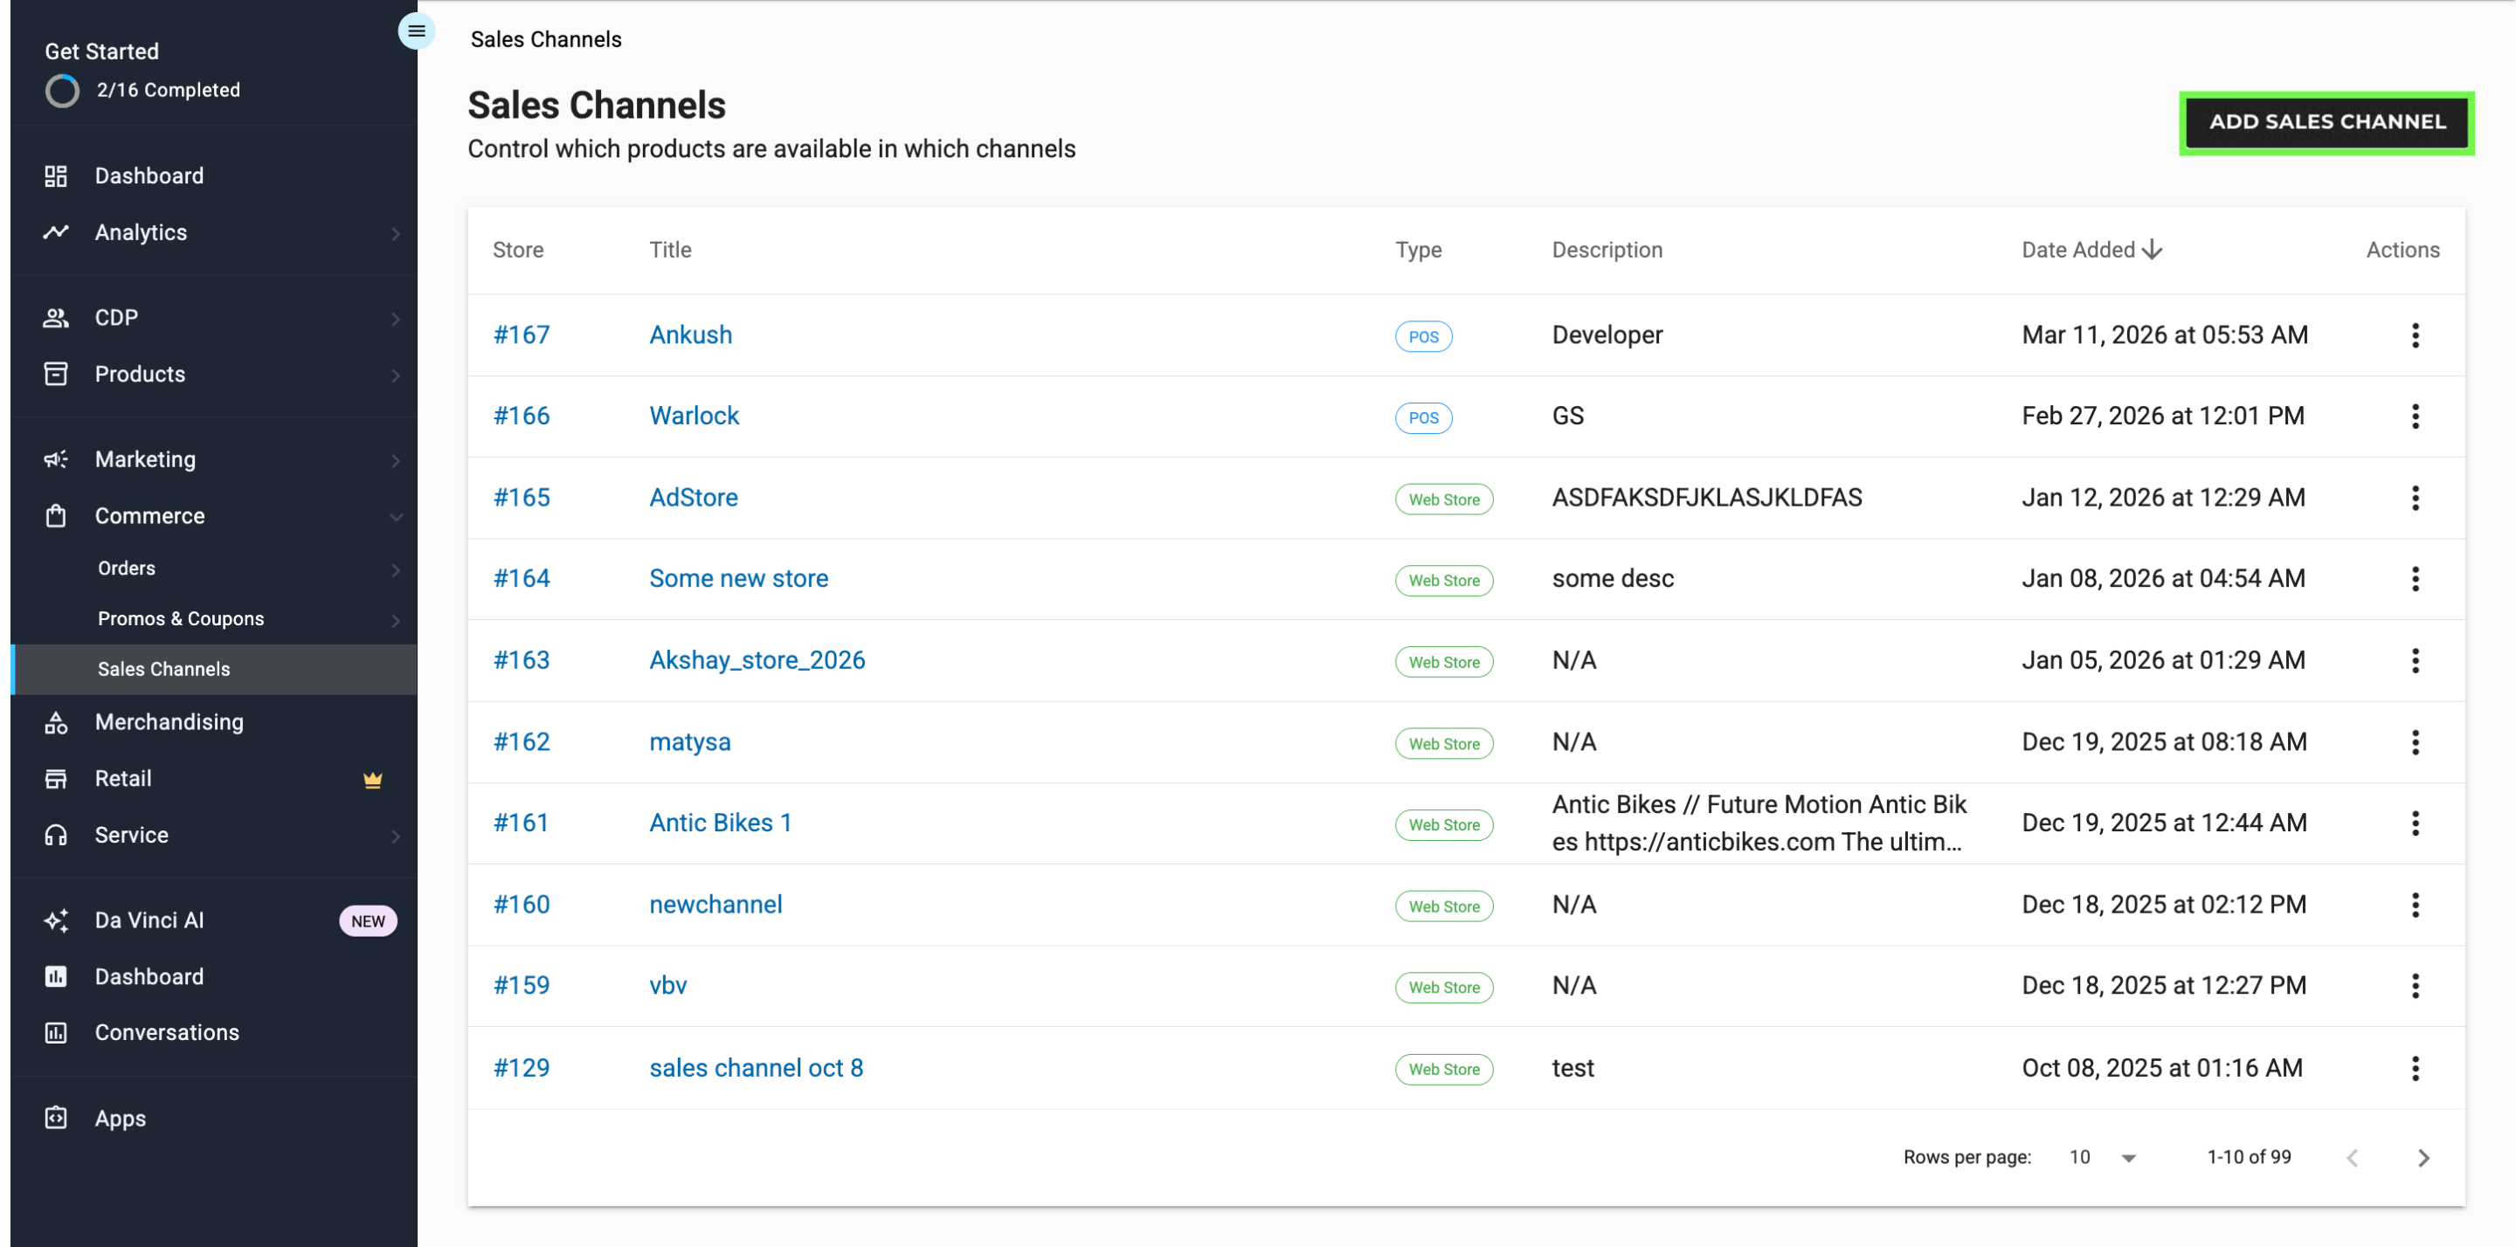Image resolution: width=2516 pixels, height=1247 pixels.
Task: Click '2/16 Completed' text
Action: [168, 90]
